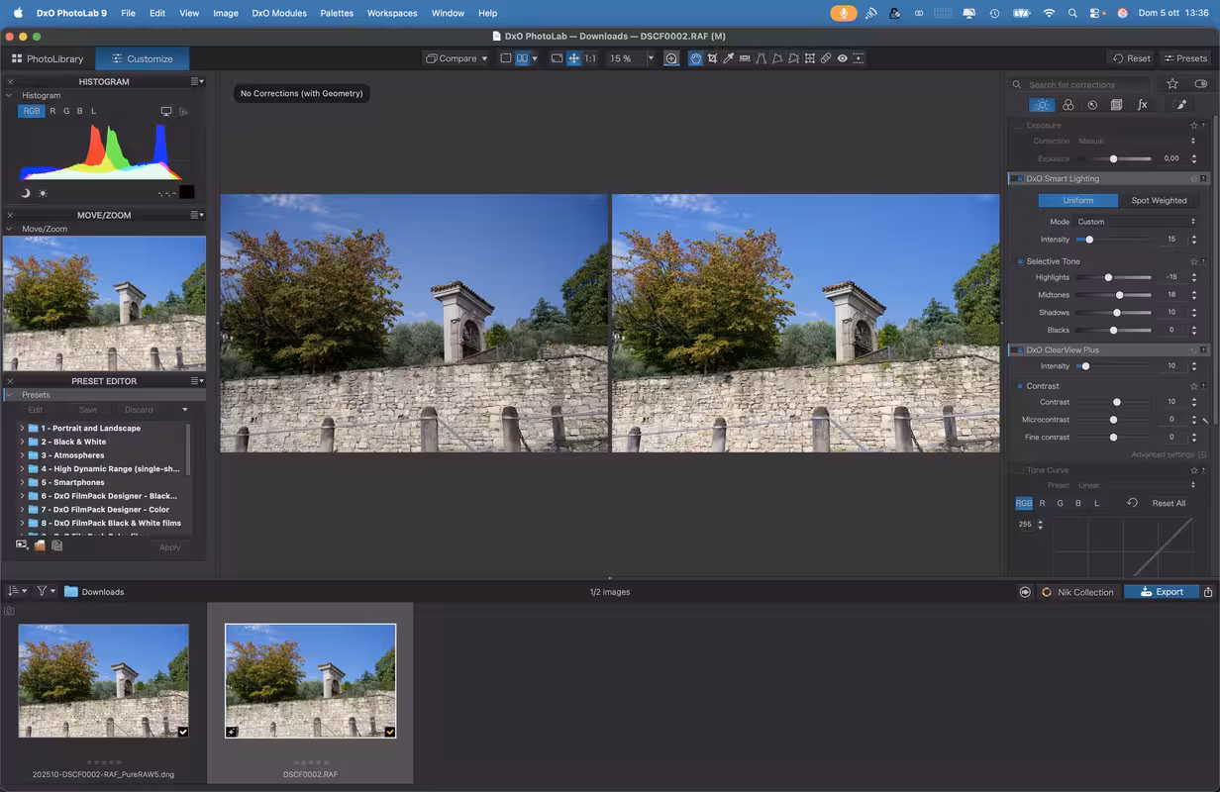Screen dimensions: 1220x792
Task: Open the Workspaces menu
Action: point(392,13)
